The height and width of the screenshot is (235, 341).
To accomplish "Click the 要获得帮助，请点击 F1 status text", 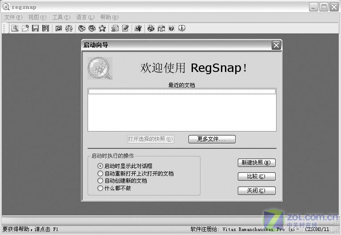I will (30, 229).
